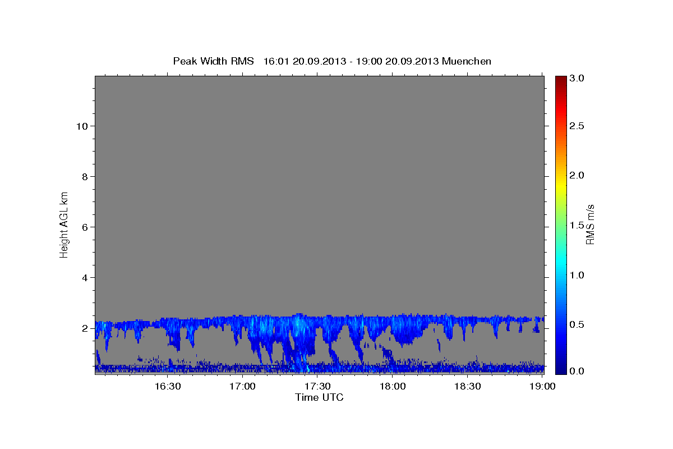673x449 pixels.
Task: Click the height tick label 8
Action: [x=84, y=176]
